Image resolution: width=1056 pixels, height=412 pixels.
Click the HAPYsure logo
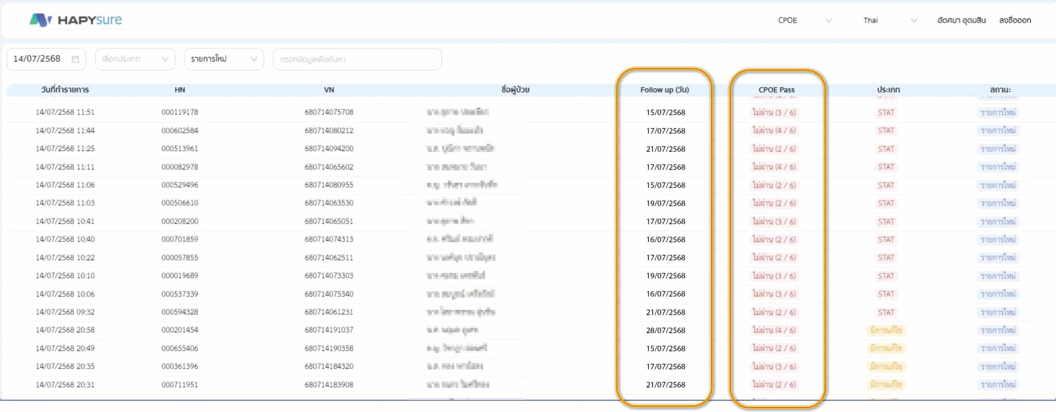(x=76, y=20)
